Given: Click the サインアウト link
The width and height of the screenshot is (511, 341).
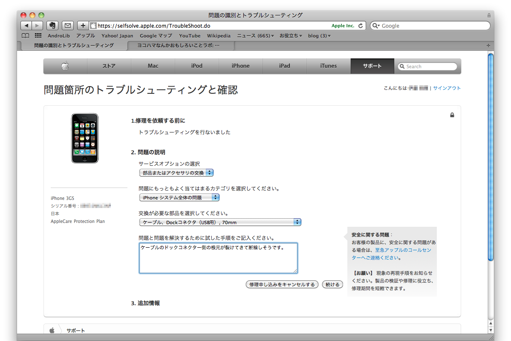Looking at the screenshot, I should (447, 88).
